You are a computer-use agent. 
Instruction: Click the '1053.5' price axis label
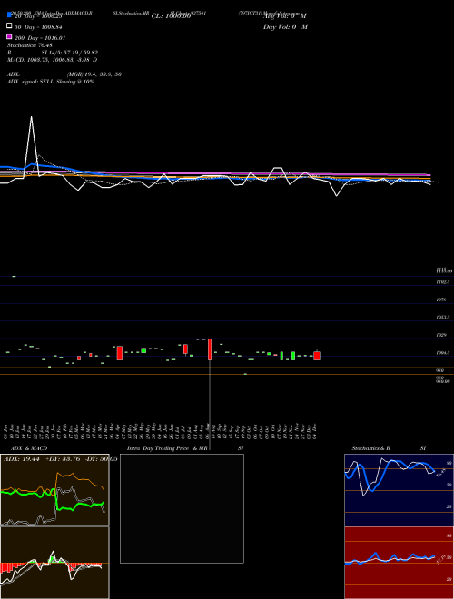[442, 318]
